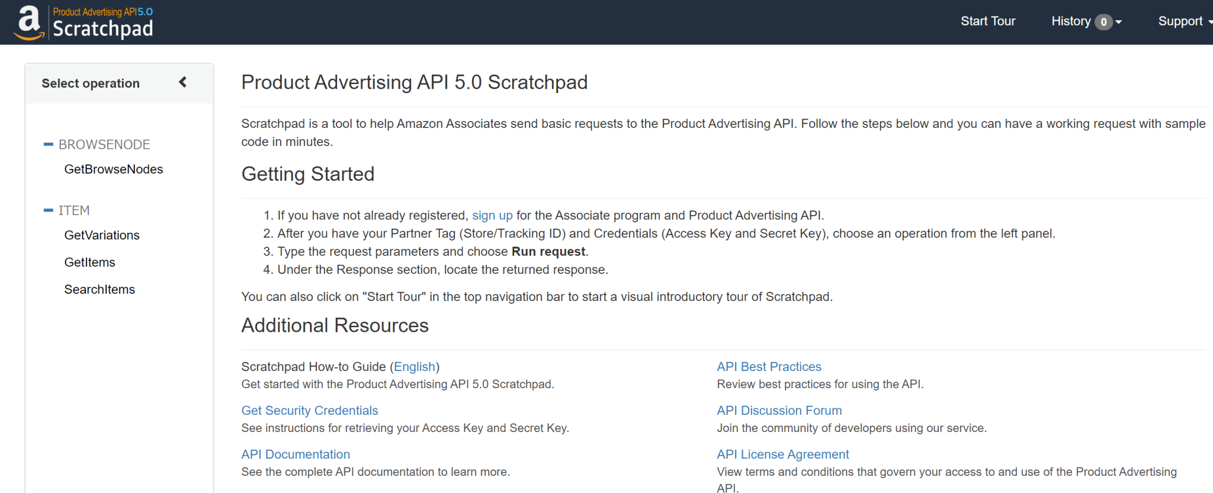The width and height of the screenshot is (1213, 493).
Task: Open the History dropdown
Action: 1086,21
